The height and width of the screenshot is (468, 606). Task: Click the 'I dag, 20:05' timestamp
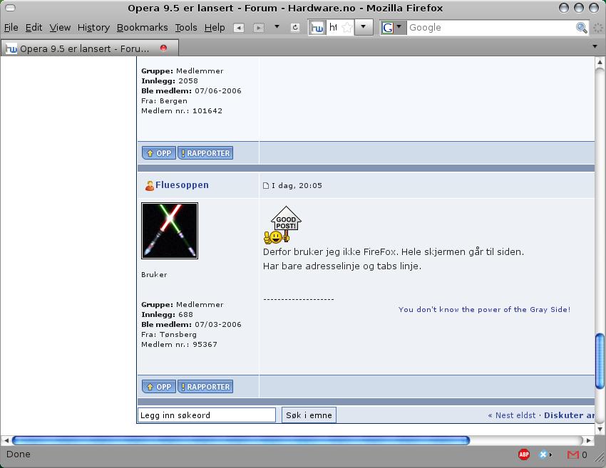coord(297,186)
